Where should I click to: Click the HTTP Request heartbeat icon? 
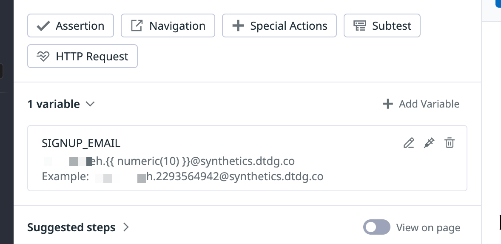coord(43,56)
